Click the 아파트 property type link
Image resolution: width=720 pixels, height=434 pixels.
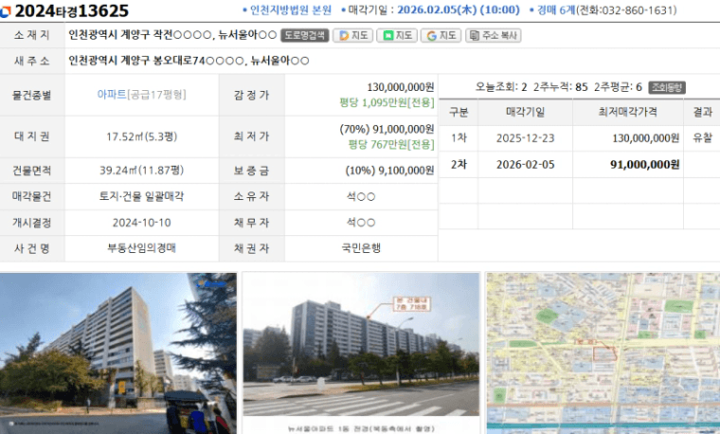coord(112,95)
